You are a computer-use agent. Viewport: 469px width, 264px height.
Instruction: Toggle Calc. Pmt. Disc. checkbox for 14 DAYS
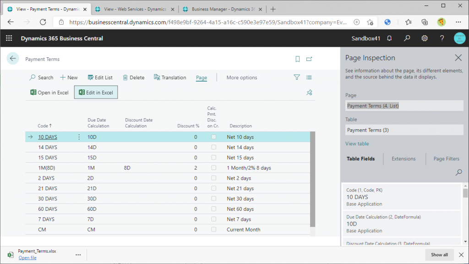pyautogui.click(x=213, y=147)
